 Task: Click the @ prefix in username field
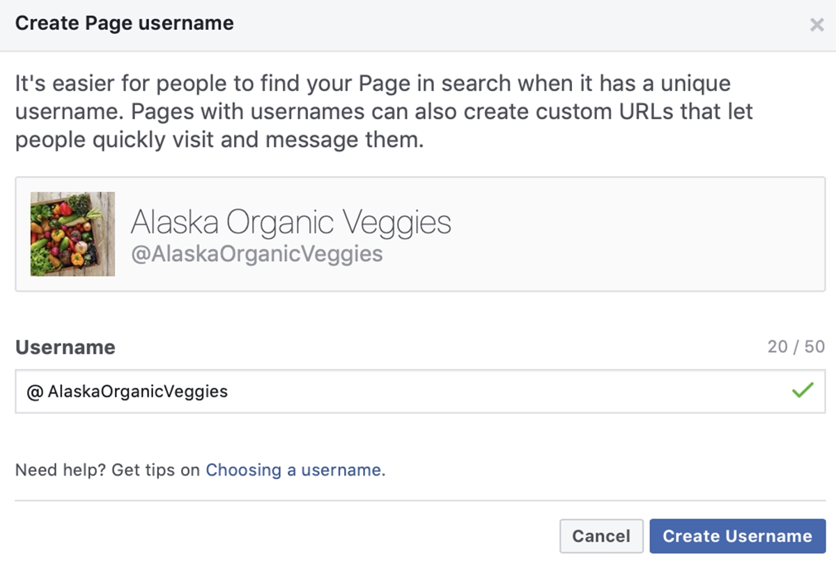coord(34,392)
